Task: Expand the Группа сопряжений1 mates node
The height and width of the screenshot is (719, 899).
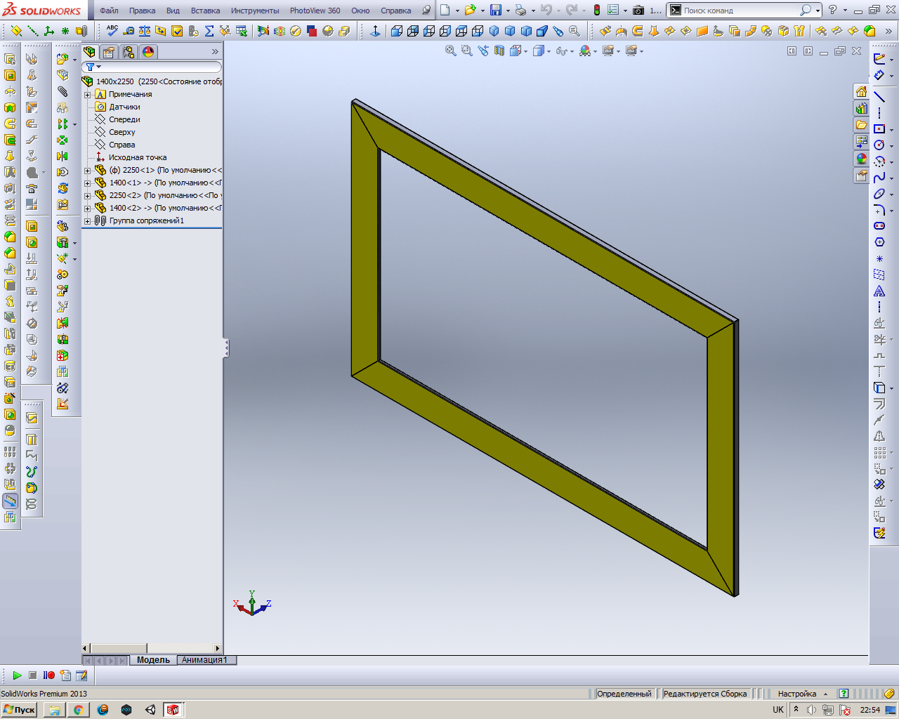Action: [87, 221]
